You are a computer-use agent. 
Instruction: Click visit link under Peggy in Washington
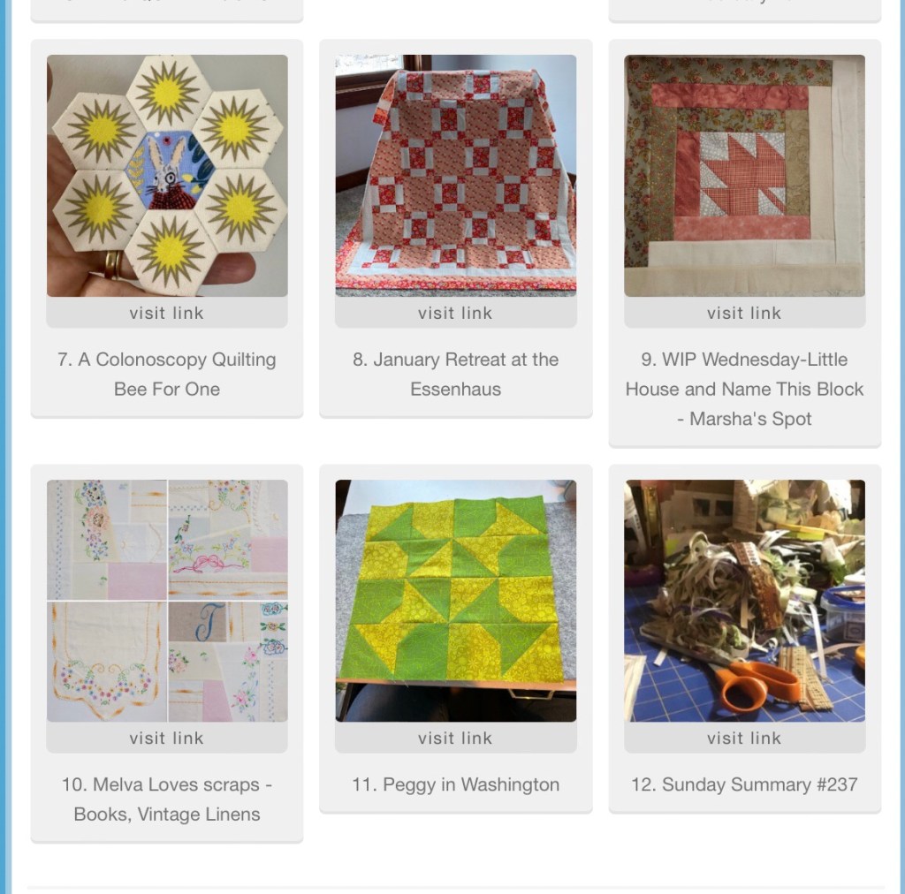tap(455, 738)
